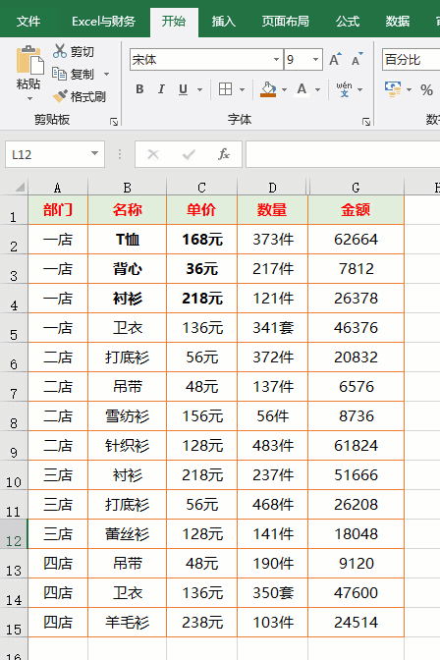Click the Percent Style icon
This screenshot has width=440, height=660.
426,89
